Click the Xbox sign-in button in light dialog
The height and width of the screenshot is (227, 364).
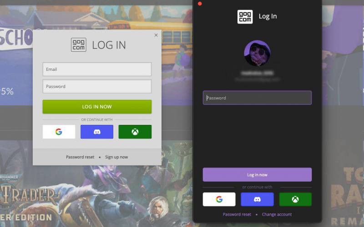click(135, 132)
